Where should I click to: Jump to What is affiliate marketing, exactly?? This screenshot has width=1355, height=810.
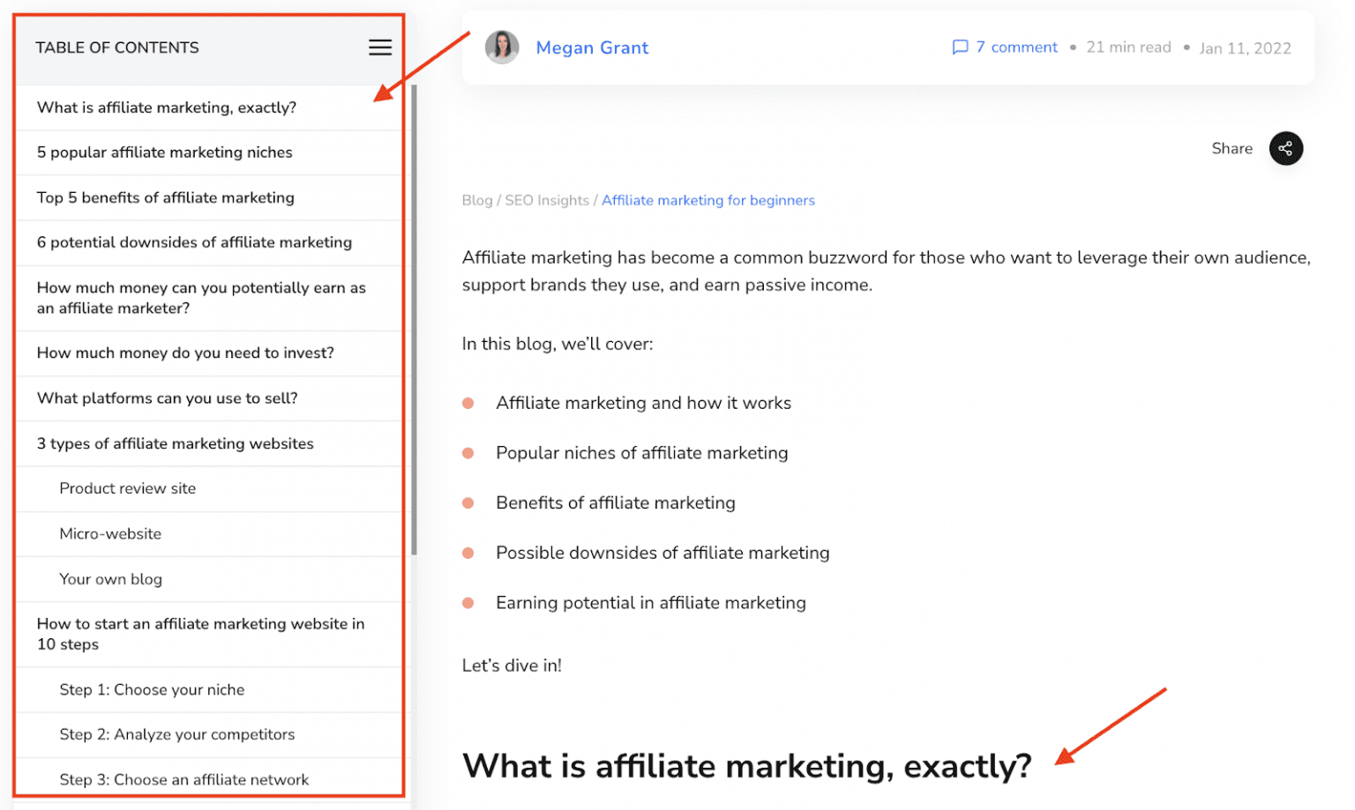tap(167, 107)
